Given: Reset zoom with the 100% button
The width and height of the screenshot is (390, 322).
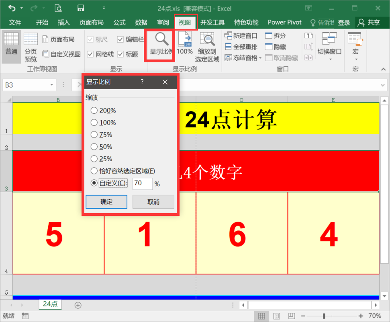Looking at the screenshot, I should [185, 43].
